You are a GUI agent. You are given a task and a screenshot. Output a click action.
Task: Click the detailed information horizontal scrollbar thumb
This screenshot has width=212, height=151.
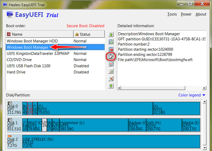tap(153, 88)
